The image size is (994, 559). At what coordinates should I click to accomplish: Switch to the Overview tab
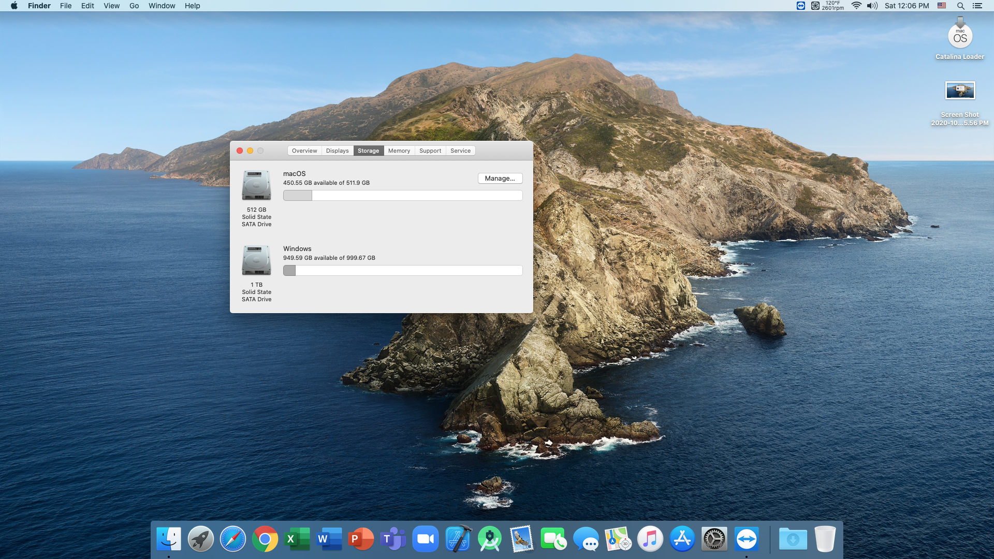304,151
